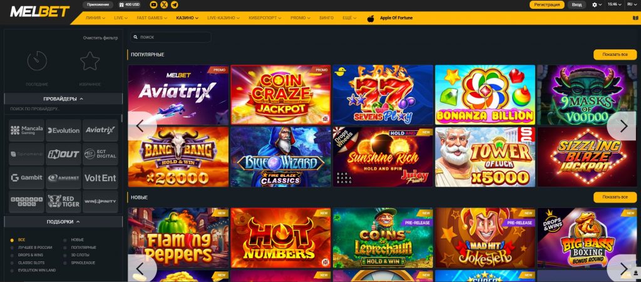This screenshot has height=282, width=641.
Task: Click the 'Регистрация' button
Action: click(547, 5)
